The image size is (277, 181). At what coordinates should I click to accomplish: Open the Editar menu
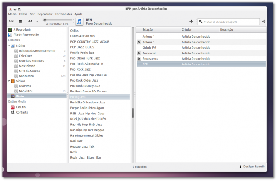click(23, 14)
